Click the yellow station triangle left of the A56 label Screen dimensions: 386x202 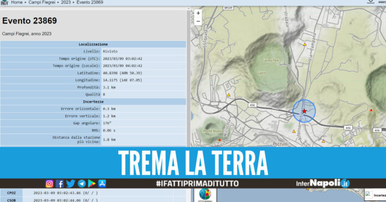coord(228,95)
